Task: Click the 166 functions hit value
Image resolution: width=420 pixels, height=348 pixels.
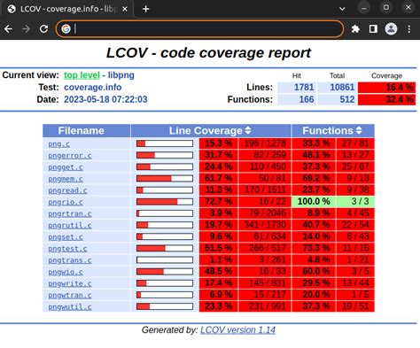Action: (x=297, y=99)
